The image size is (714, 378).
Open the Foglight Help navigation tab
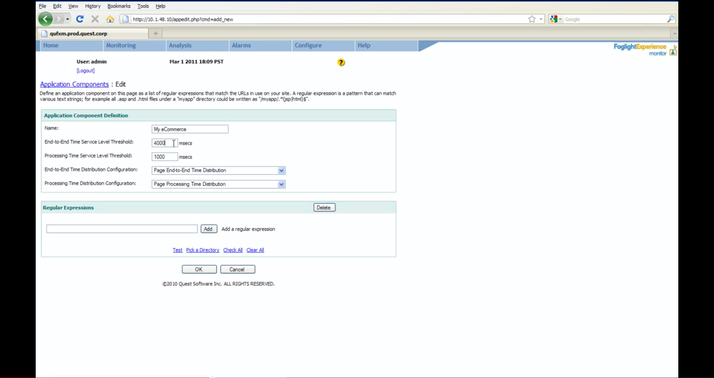386,46
